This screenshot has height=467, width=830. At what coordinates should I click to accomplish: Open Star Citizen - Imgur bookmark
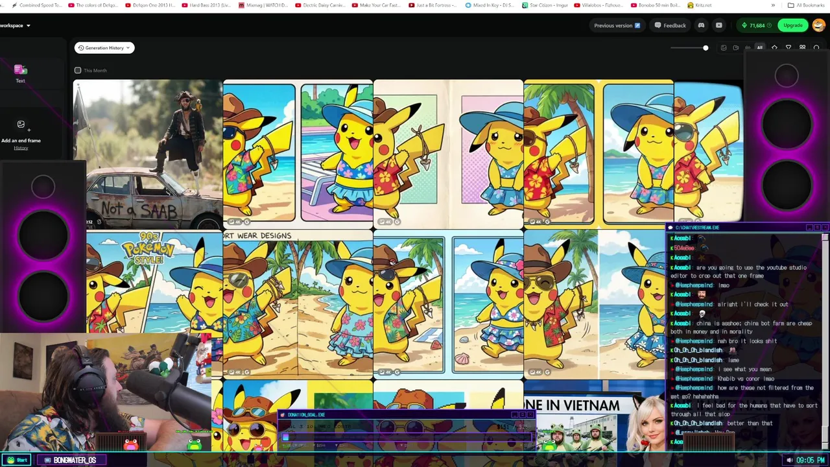(545, 5)
